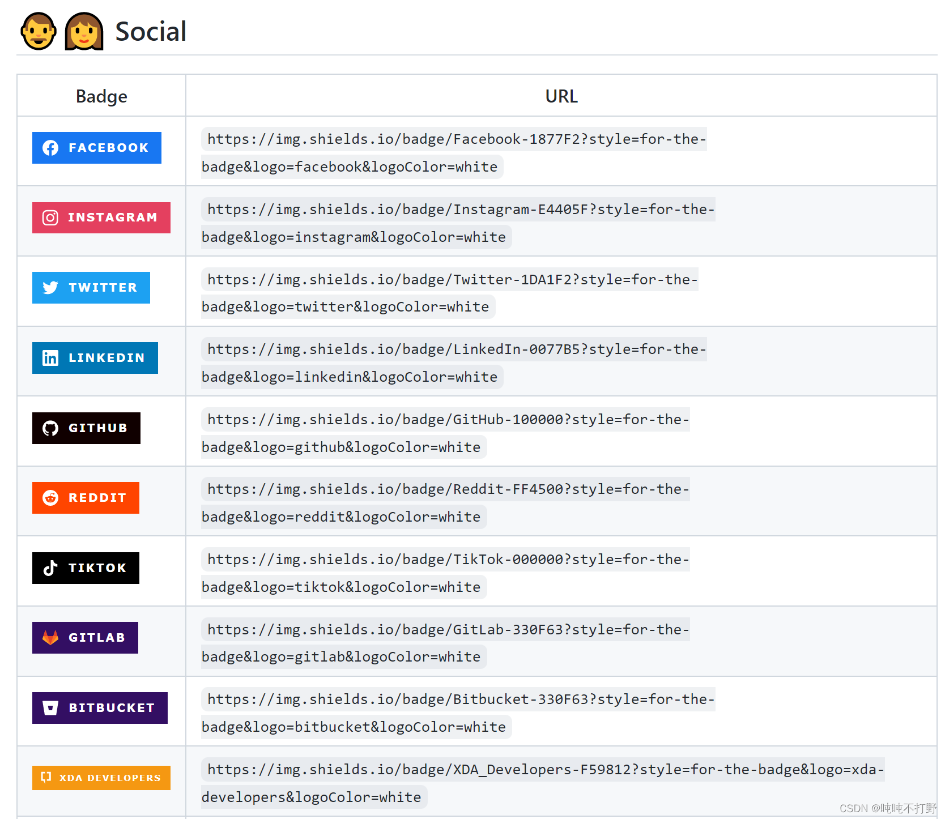Click the Twitter bird icon in badge
Image resolution: width=945 pixels, height=819 pixels.
pyautogui.click(x=50, y=288)
